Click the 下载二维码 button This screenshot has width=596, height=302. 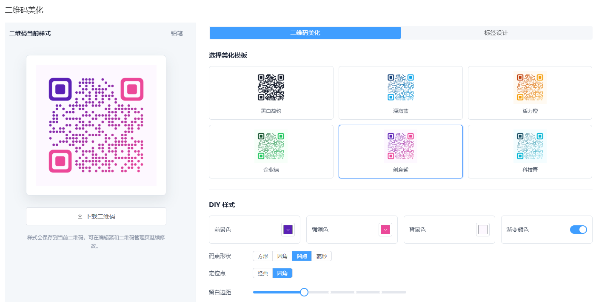(96, 216)
